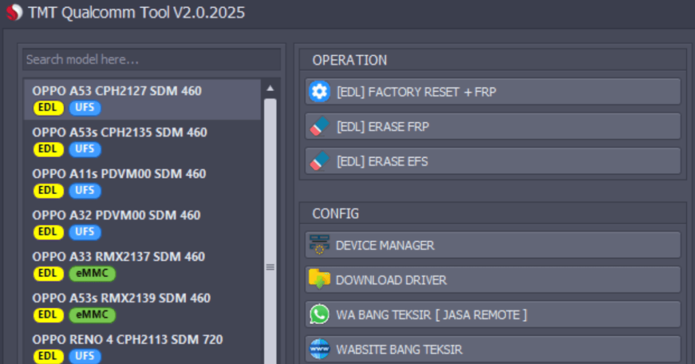Click the EDL badge under OPPO A53 CPH2127

[48, 108]
